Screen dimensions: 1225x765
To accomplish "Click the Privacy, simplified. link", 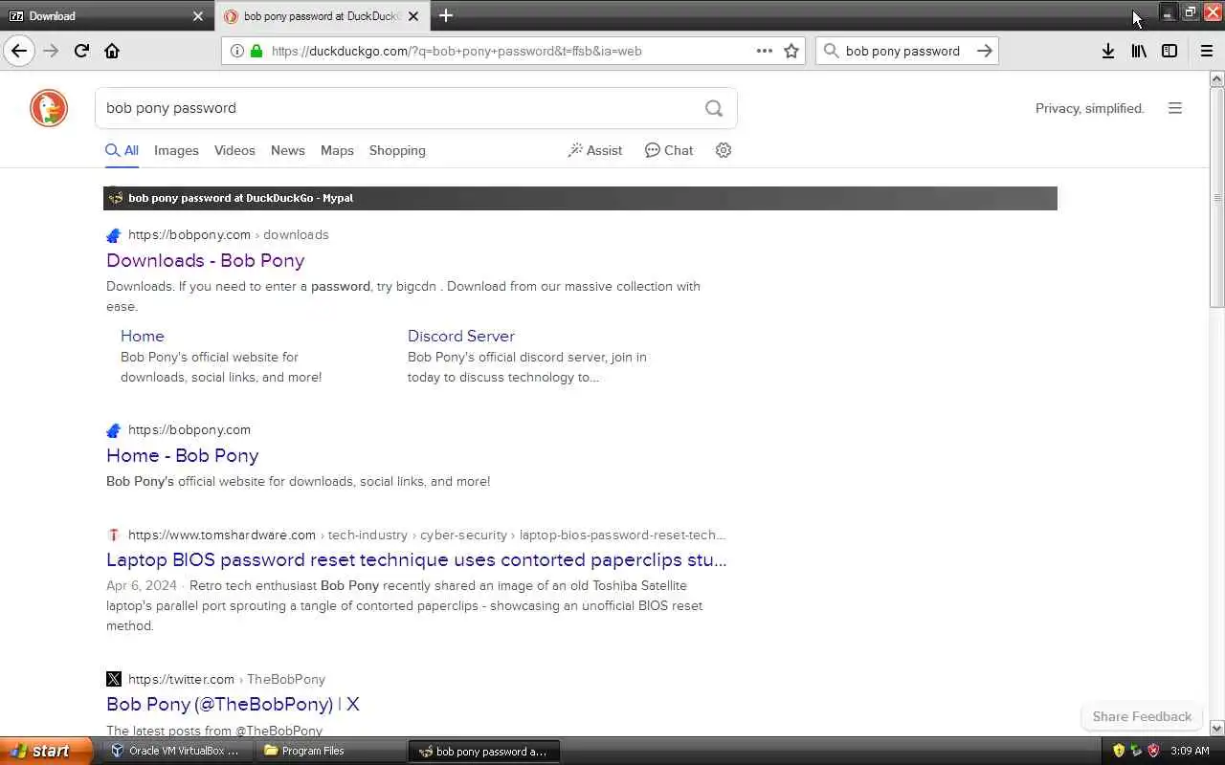I will coord(1090,108).
